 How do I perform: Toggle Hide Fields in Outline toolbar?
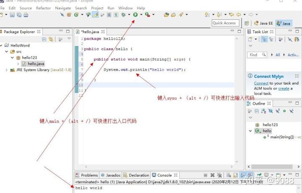click(x=271, y=111)
